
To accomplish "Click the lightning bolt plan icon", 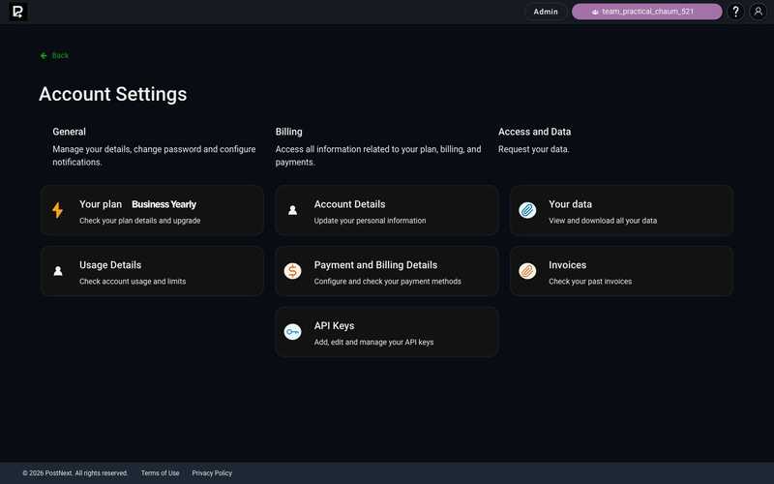I will (x=58, y=210).
